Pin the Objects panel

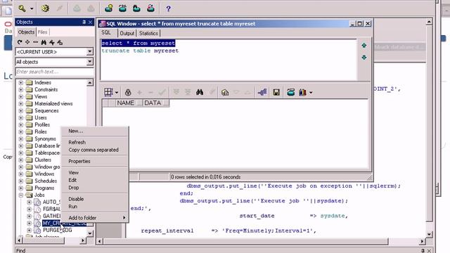click(84, 22)
